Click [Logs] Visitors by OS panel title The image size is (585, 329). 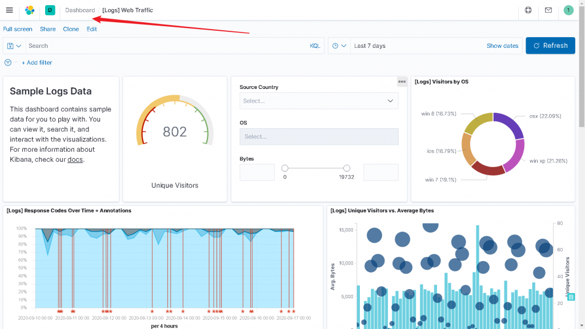[x=442, y=82]
